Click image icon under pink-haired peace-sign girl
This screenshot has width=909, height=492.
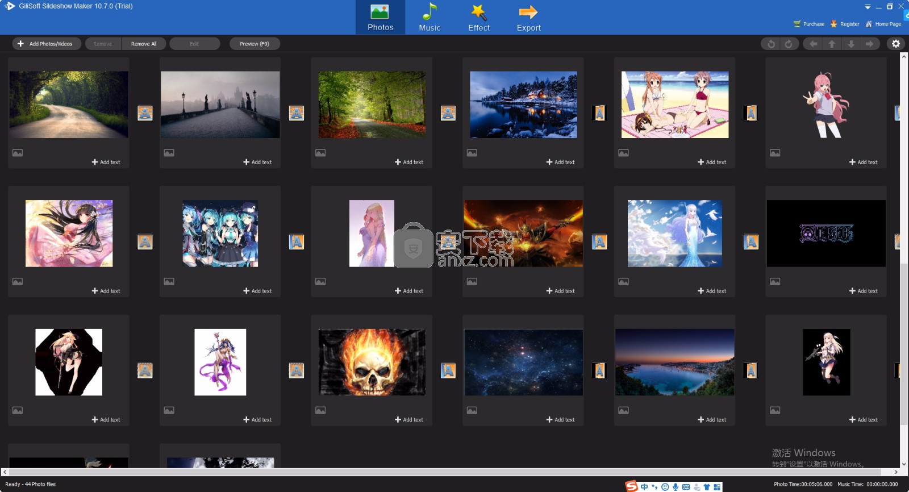click(x=775, y=153)
